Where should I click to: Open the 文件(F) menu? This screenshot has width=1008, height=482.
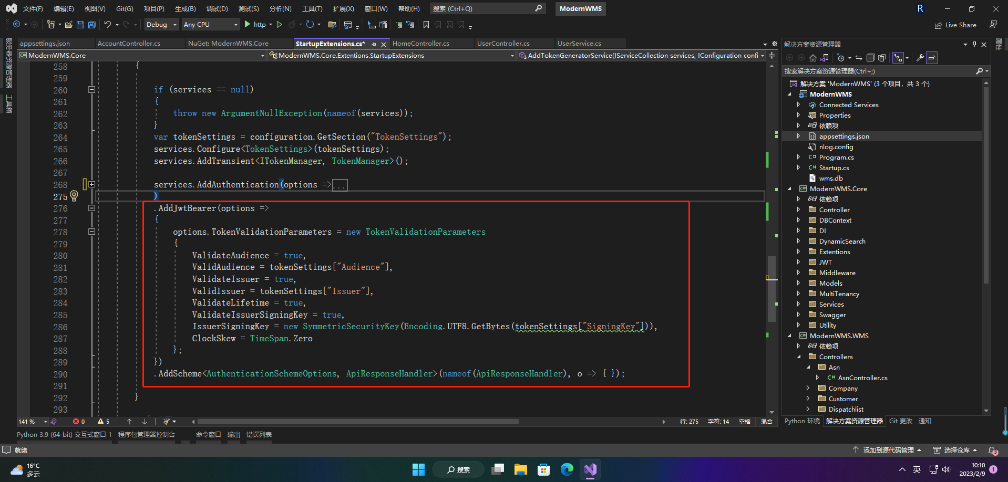(33, 9)
